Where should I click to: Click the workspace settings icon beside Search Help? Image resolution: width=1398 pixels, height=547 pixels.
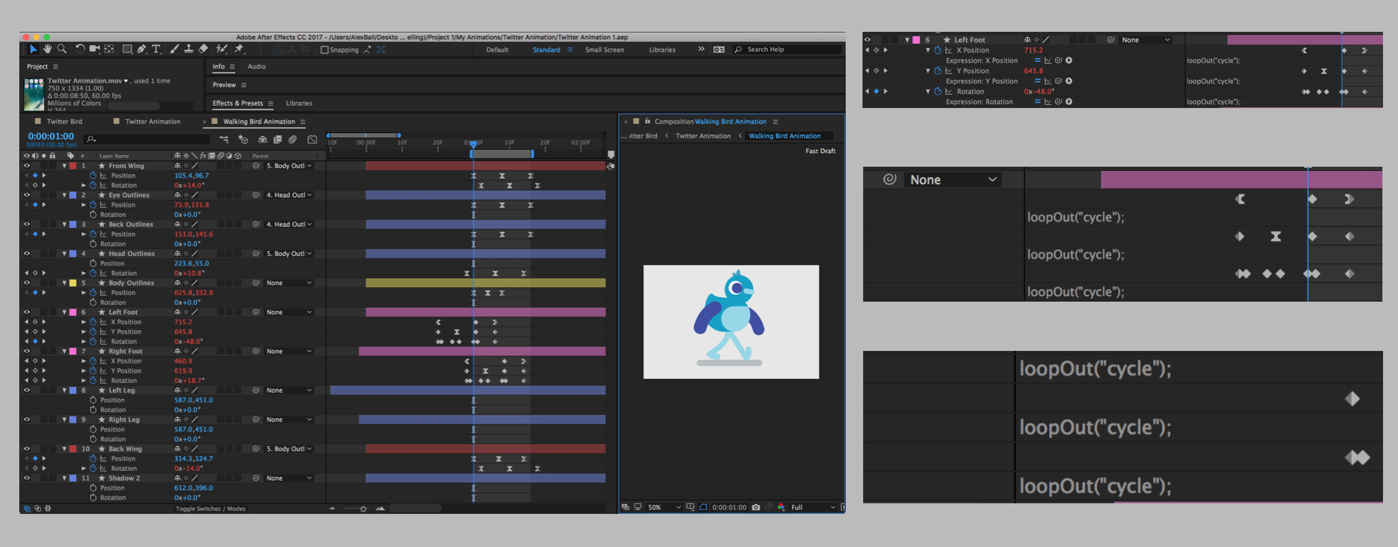point(719,49)
